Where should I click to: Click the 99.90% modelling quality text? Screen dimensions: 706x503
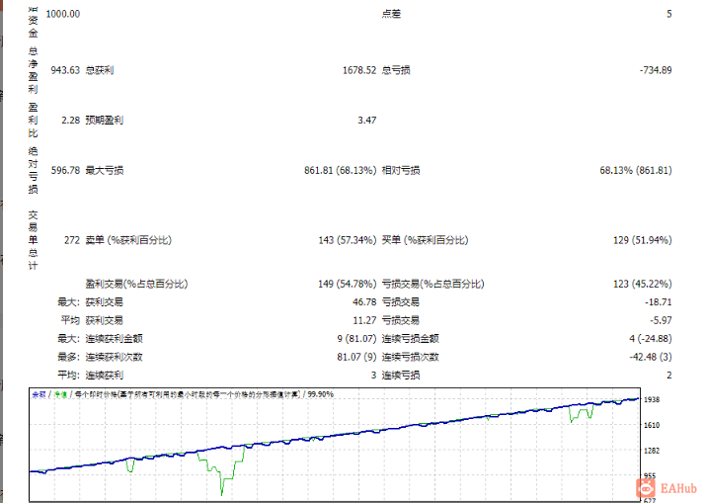(321, 394)
